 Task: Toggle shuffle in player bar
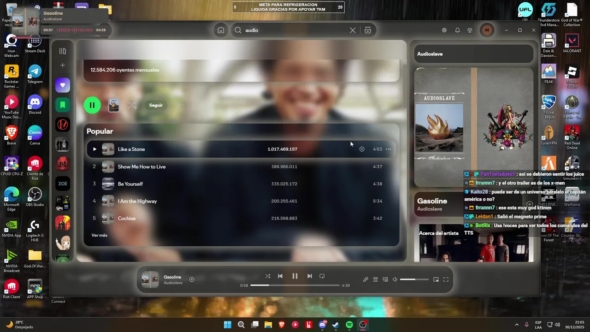pos(268,276)
